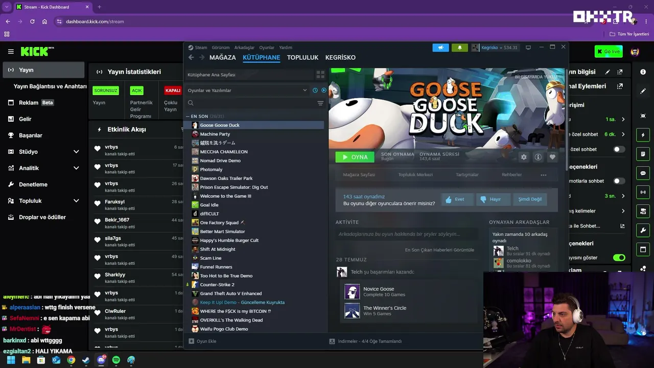Click the activity comment input field

pyautogui.click(x=406, y=234)
